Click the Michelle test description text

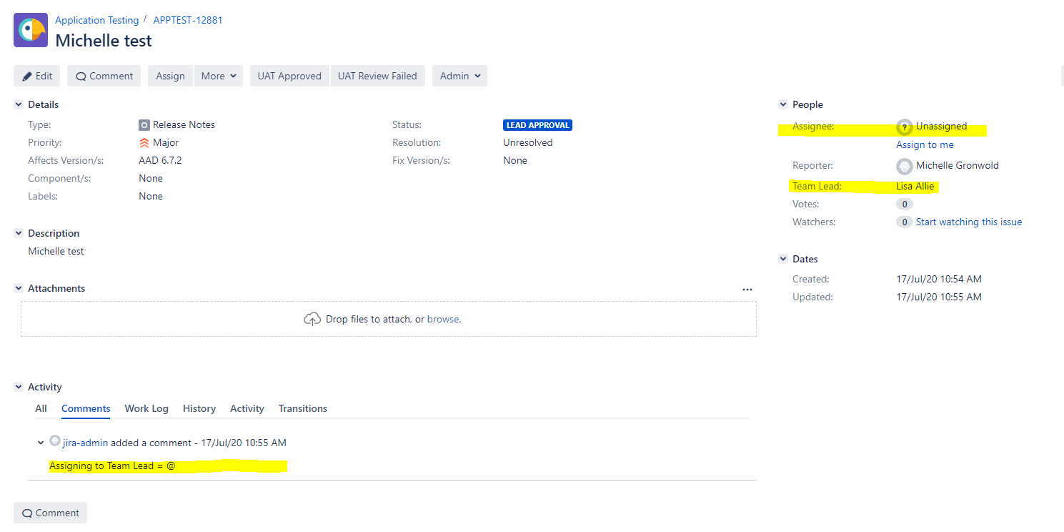pyautogui.click(x=56, y=252)
